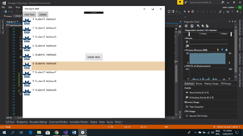Click the Break All pause icon
This screenshot has width=243, height=136.
pos(185,12)
